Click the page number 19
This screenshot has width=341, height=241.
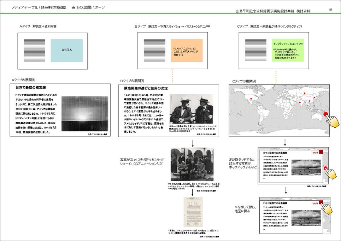pos(330,10)
